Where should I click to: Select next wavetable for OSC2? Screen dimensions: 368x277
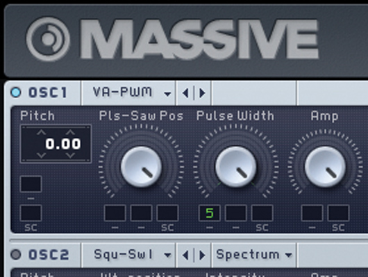pos(202,255)
